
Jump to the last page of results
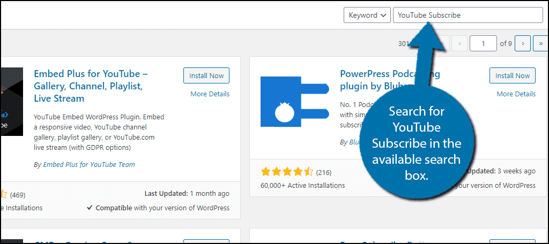[x=541, y=44]
